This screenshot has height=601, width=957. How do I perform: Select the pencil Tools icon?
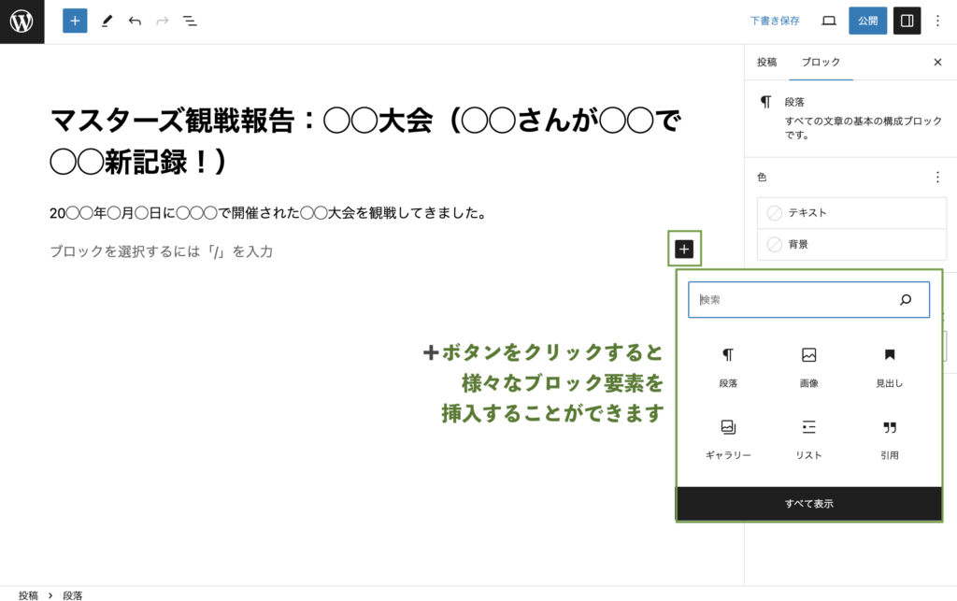107,21
